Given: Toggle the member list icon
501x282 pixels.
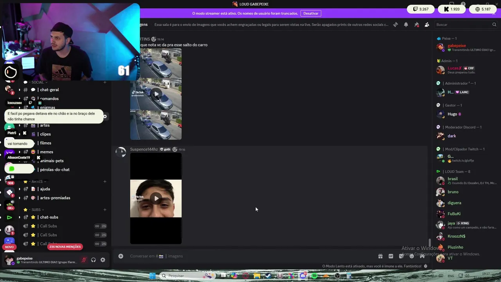Looking at the screenshot, I should [x=427, y=24].
